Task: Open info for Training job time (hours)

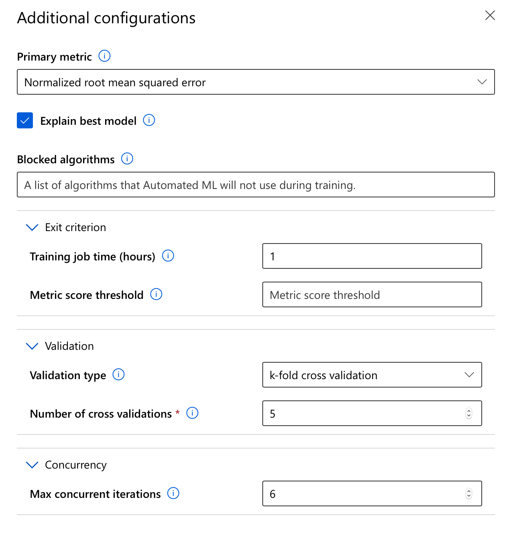Action: pos(168,256)
